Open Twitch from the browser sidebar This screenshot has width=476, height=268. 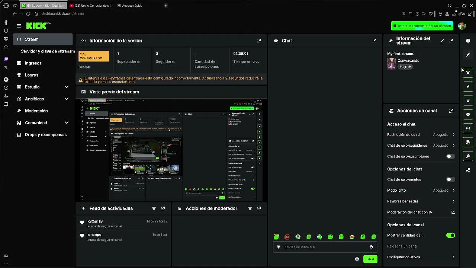coord(6,59)
